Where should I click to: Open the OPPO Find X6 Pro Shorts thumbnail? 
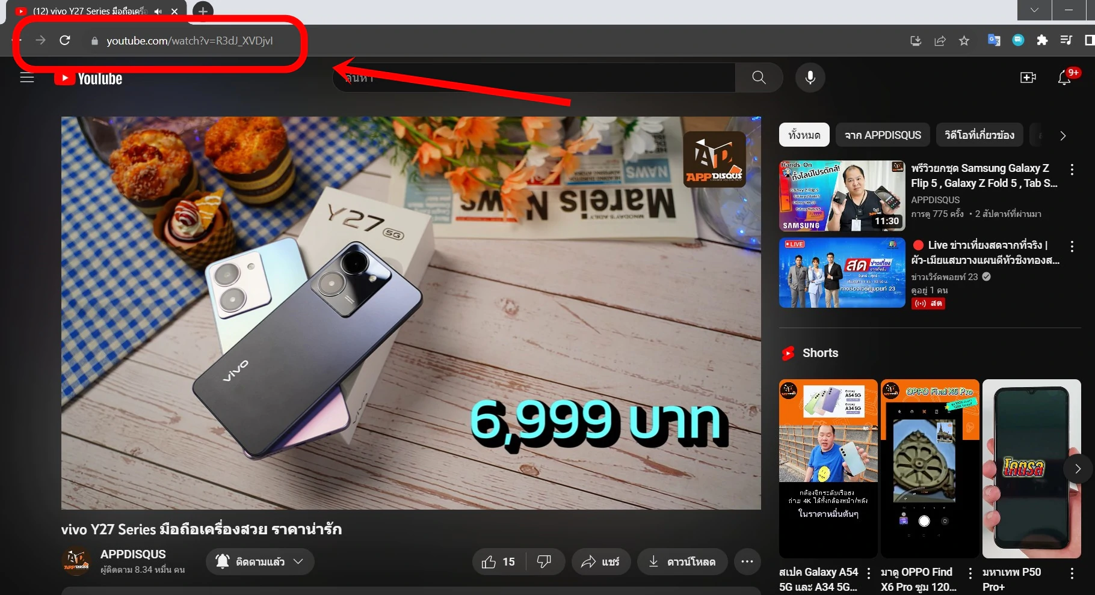(930, 469)
